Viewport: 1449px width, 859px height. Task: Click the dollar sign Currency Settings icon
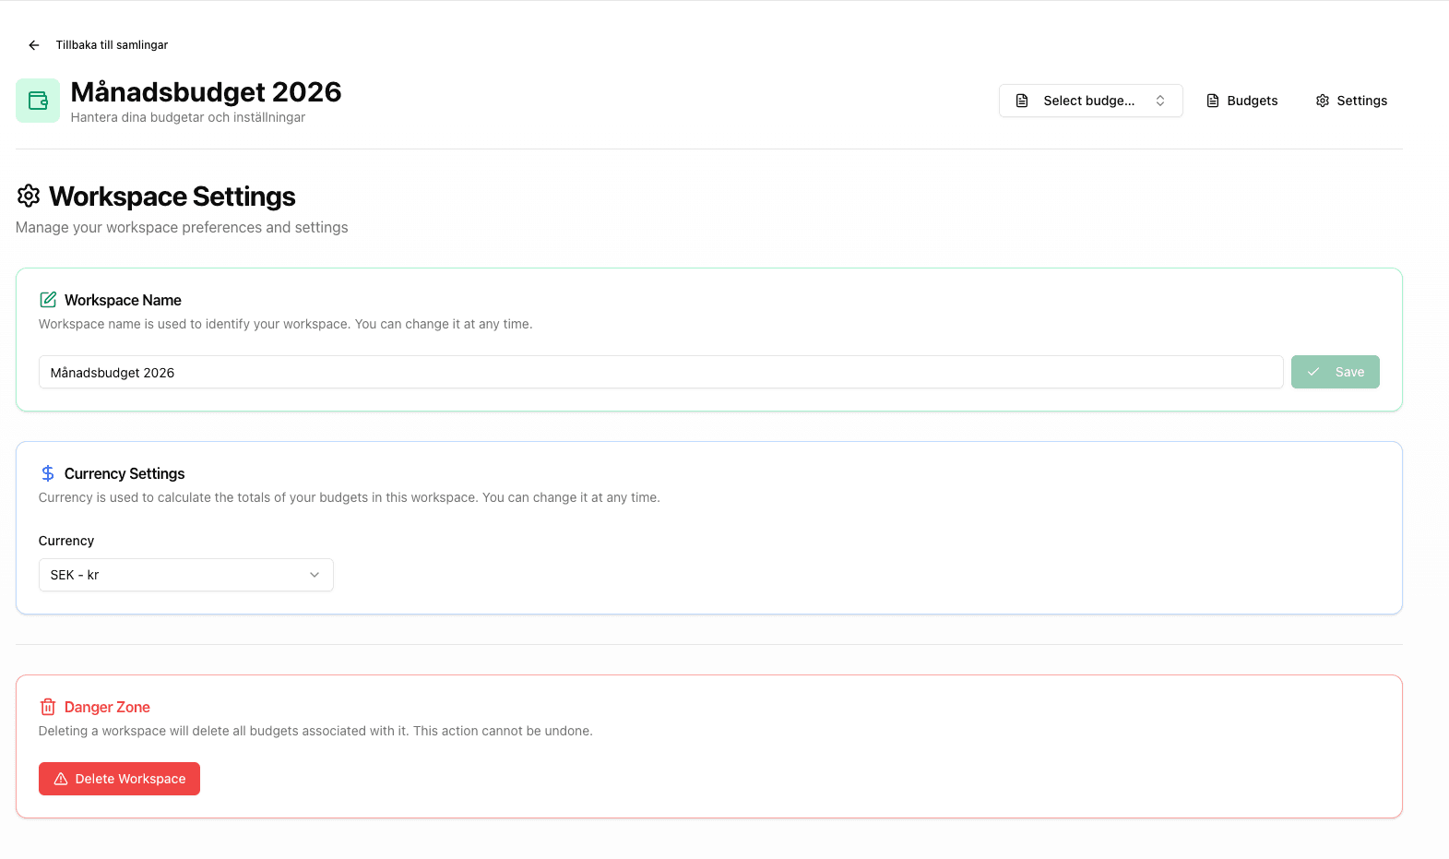tap(48, 473)
